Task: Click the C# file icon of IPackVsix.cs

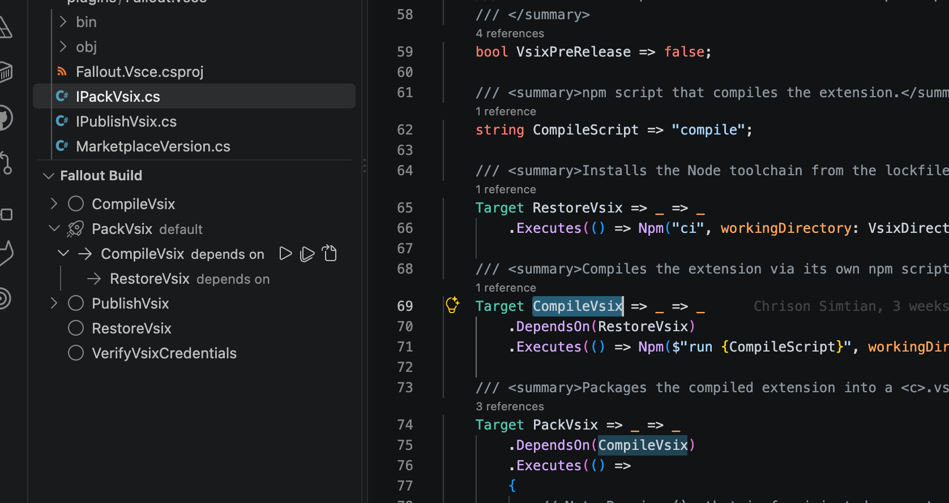Action: (x=62, y=97)
